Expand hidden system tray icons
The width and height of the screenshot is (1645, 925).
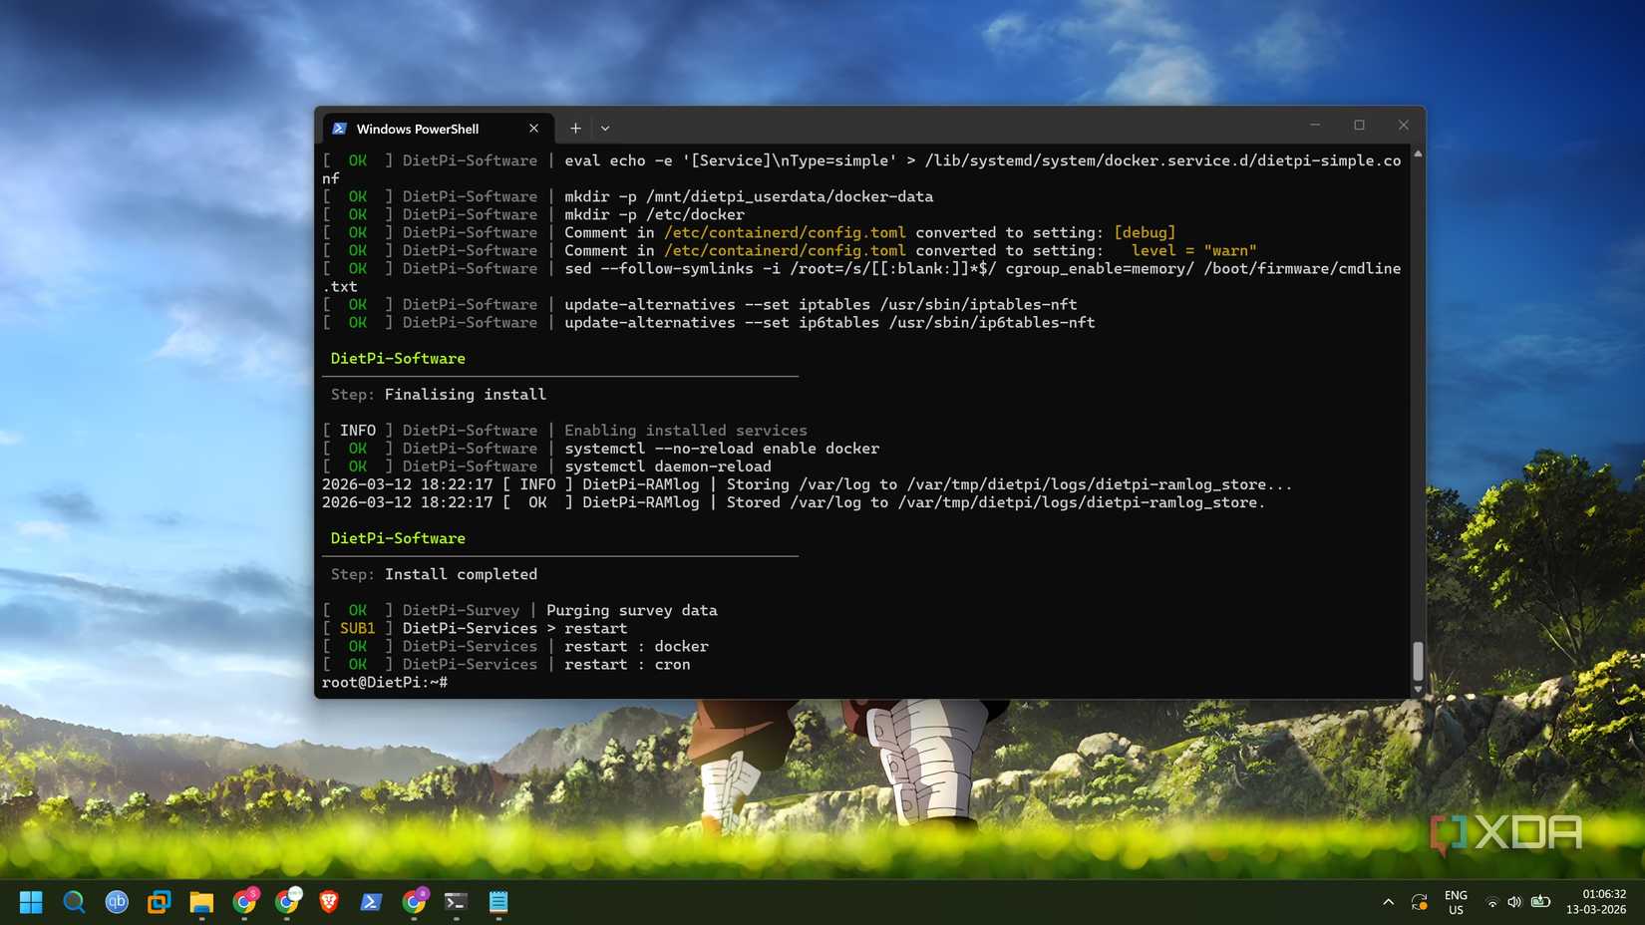[1388, 902]
